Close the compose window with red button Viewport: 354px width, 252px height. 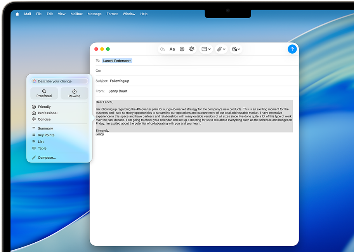pyautogui.click(x=96, y=49)
